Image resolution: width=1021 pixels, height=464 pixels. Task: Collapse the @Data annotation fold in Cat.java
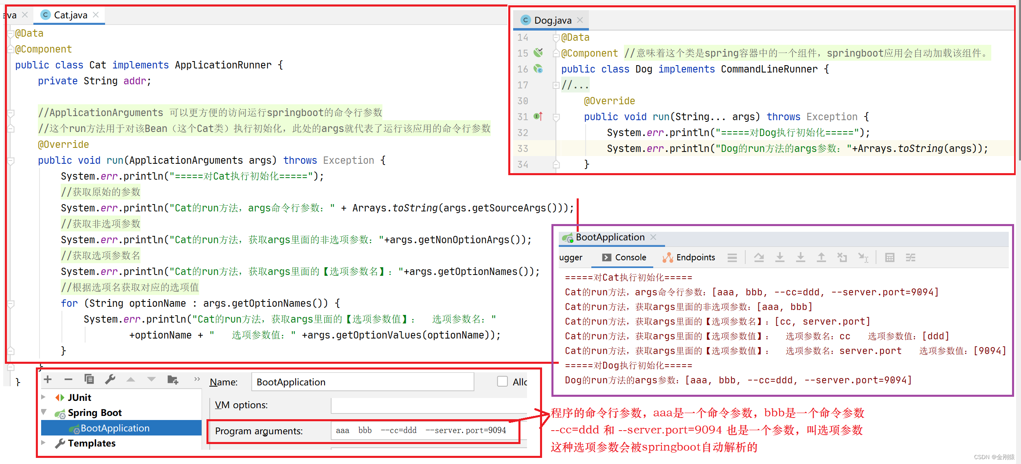(11, 34)
